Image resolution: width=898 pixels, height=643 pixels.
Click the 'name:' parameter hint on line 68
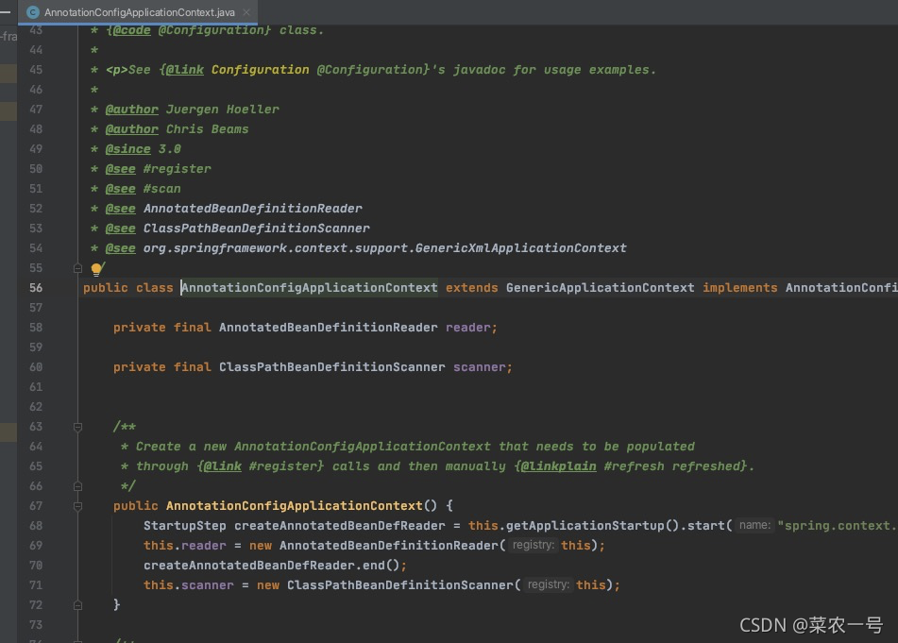point(754,525)
